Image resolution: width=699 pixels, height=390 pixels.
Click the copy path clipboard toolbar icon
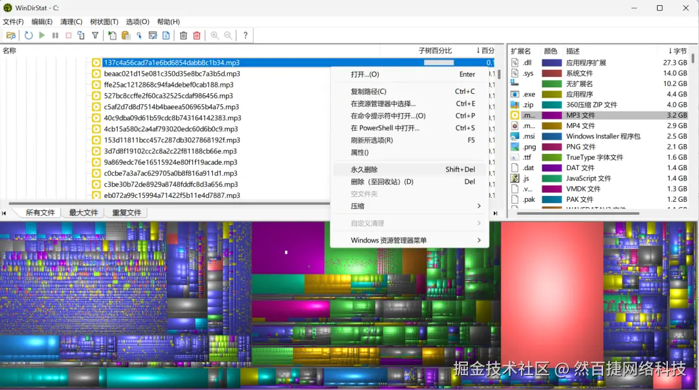click(126, 35)
